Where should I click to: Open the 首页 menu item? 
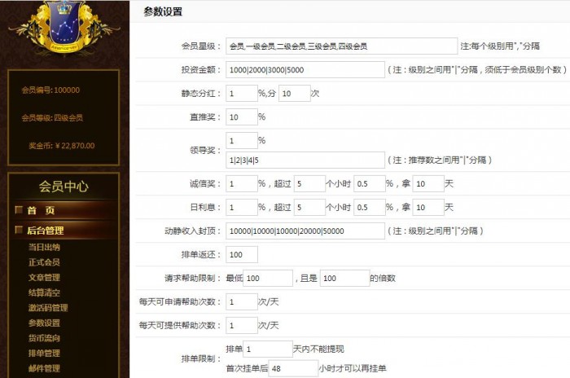[41, 210]
